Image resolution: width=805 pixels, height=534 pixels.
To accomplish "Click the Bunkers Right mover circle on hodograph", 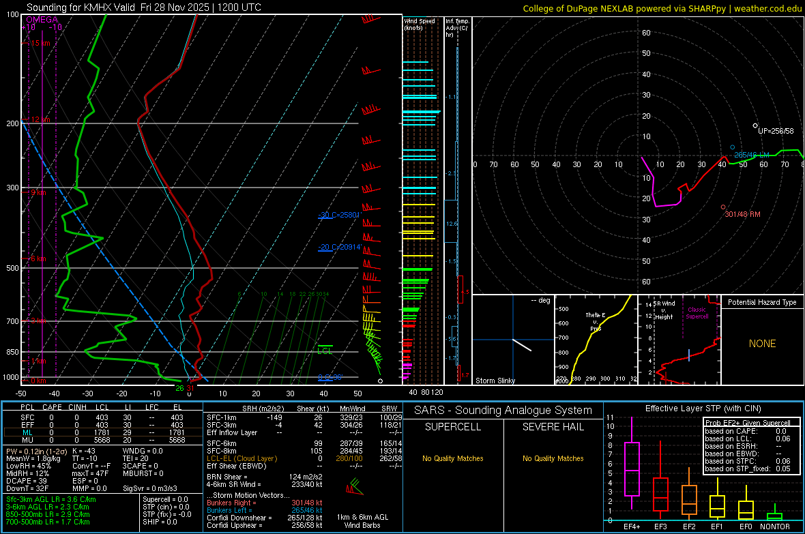I will [723, 207].
